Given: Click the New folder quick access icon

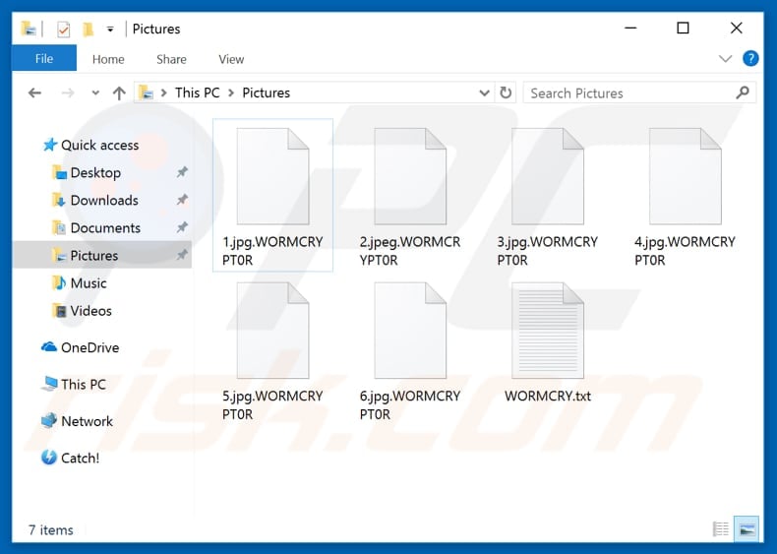Looking at the screenshot, I should tap(88, 30).
